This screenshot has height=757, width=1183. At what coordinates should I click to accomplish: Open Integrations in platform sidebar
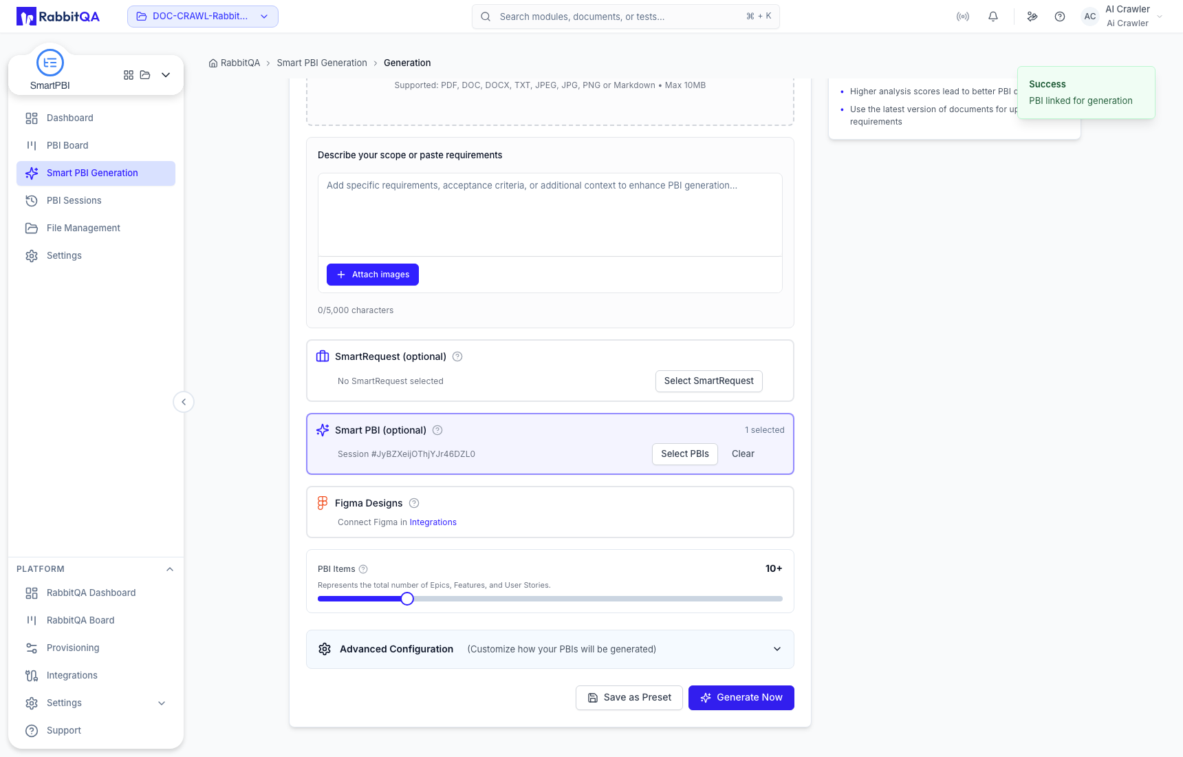96,675
